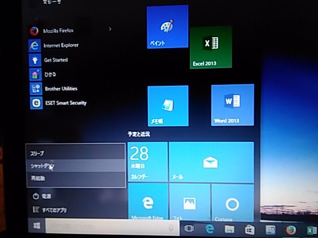Click the microphone icon in search box
Viewport: 318px width, 238px height.
pyautogui.click(x=170, y=228)
